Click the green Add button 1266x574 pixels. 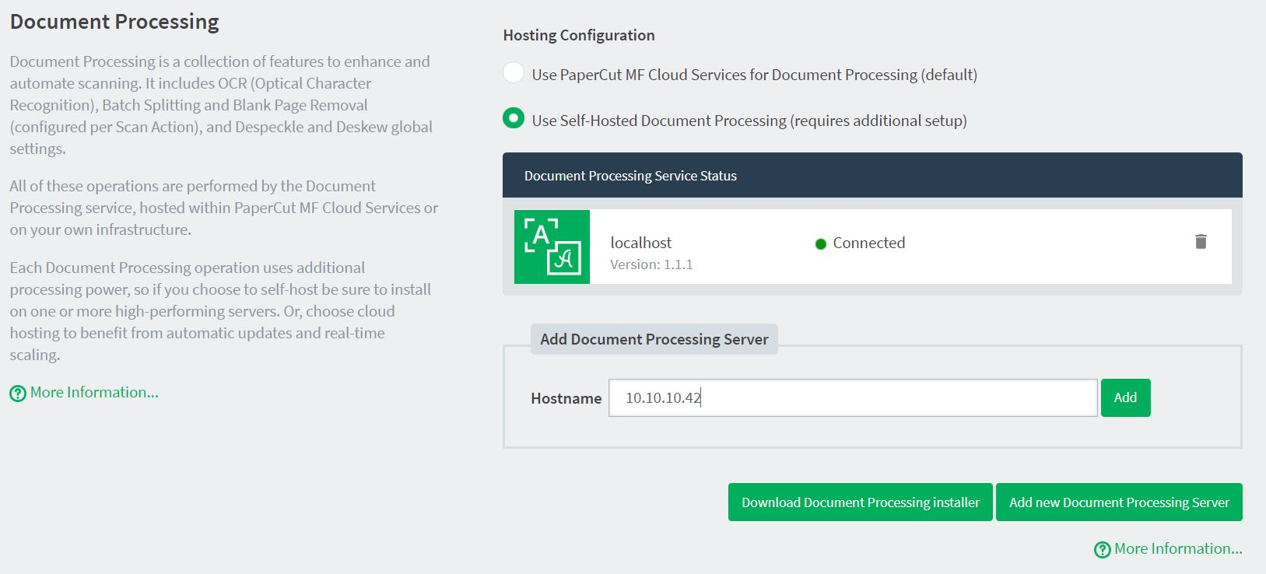coord(1125,398)
